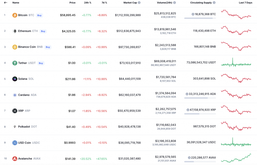257x165 pixels.
Task: Click info icon next to Cardano supply
Action: (x=187, y=94)
